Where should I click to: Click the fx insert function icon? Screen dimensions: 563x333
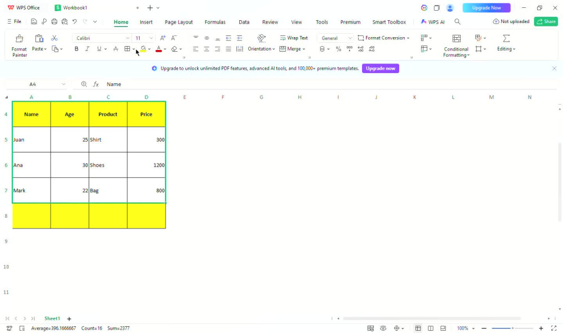(x=96, y=84)
